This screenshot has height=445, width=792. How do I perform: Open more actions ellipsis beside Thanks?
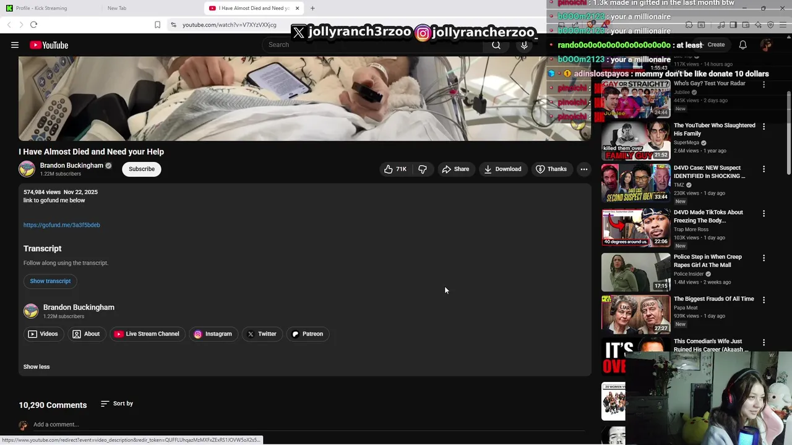(583, 169)
